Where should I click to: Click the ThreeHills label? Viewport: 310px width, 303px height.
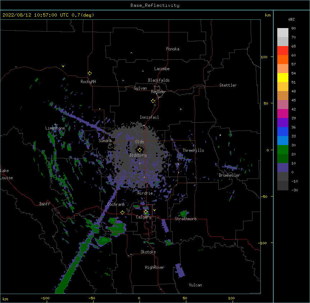click(193, 150)
